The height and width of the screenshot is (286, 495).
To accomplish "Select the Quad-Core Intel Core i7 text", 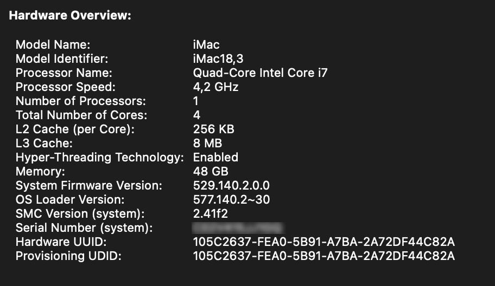I will tap(260, 73).
